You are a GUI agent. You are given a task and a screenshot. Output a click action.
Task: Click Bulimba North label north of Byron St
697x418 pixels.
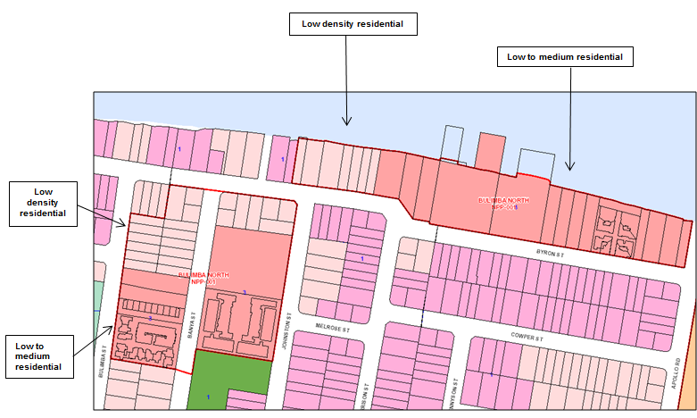coord(498,205)
